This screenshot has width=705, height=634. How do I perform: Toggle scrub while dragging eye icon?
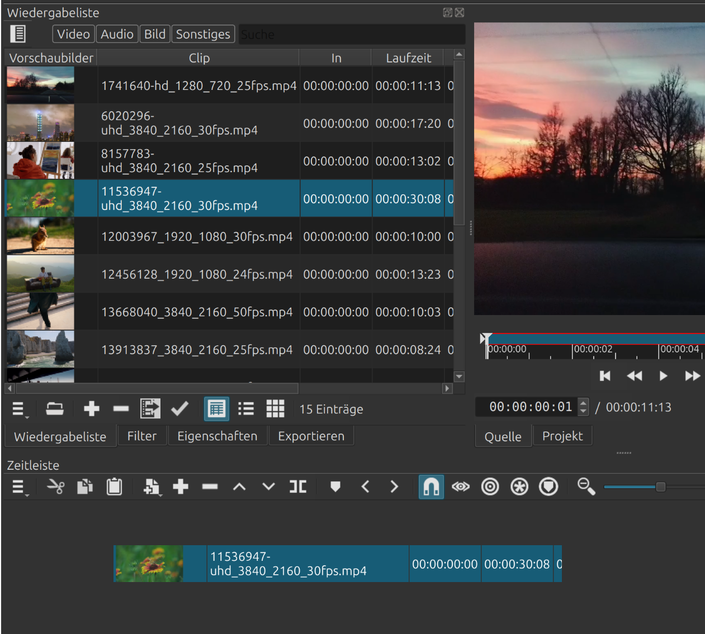point(461,487)
